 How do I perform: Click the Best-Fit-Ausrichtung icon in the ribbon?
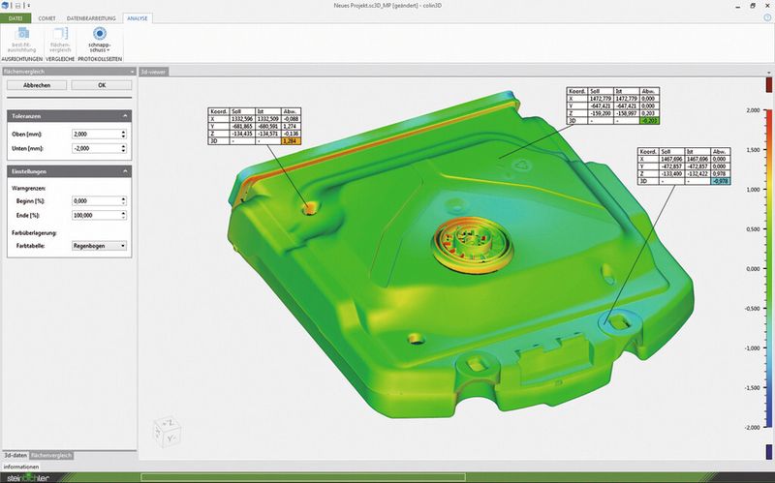point(23,35)
